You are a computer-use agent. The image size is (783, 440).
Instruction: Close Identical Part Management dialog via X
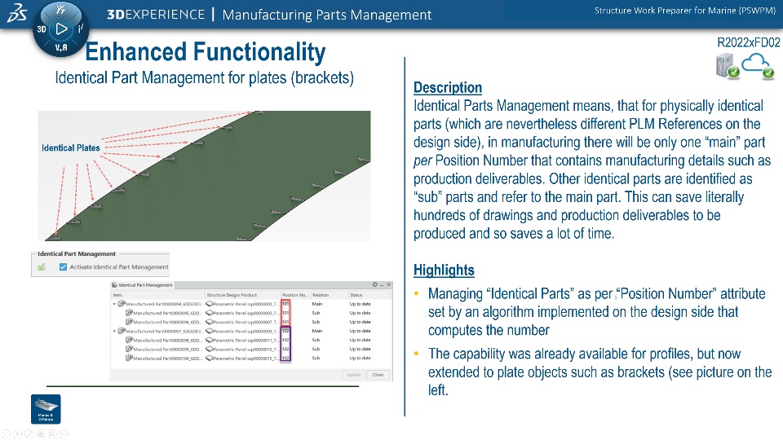389,284
